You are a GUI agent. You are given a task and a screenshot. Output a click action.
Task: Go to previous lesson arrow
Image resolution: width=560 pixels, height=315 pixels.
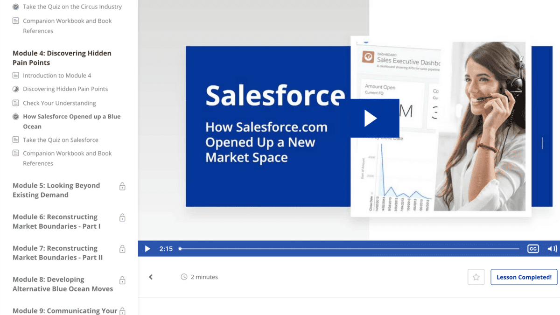151,277
